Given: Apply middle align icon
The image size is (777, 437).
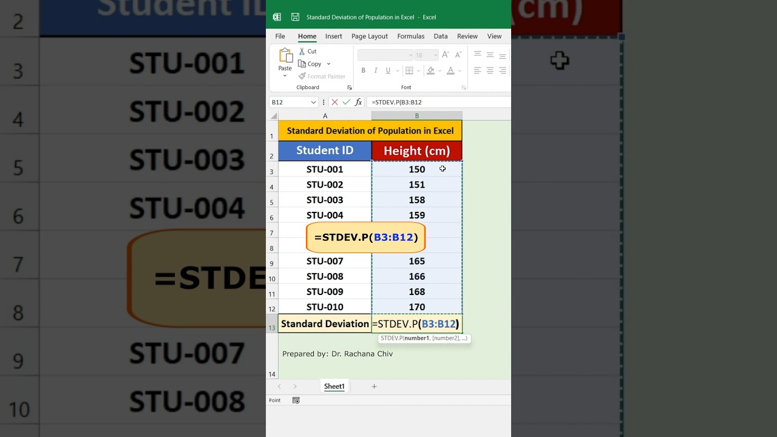Looking at the screenshot, I should (x=490, y=55).
